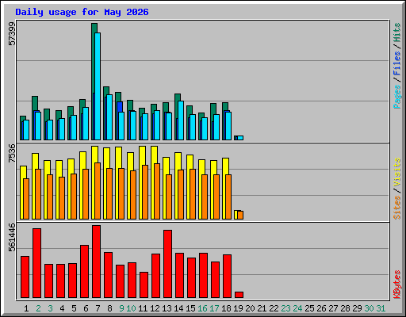Viewport: 406px width, 317px height.
Task: Click day 5 on the date axis
Action: pos(74,308)
